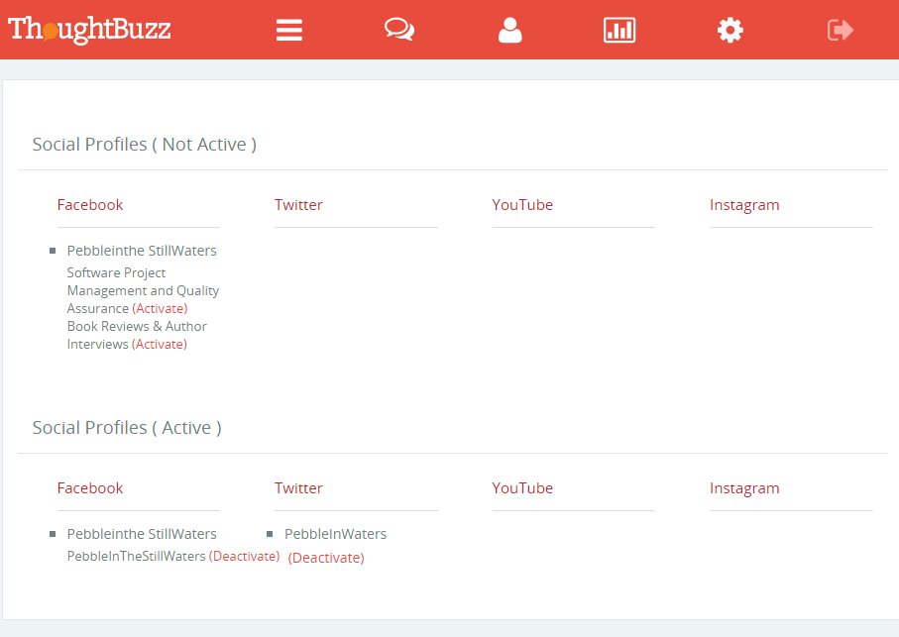Viewport: 899px width, 637px height.
Task: Click Twitter heading under Not Active profiles
Action: (298, 204)
